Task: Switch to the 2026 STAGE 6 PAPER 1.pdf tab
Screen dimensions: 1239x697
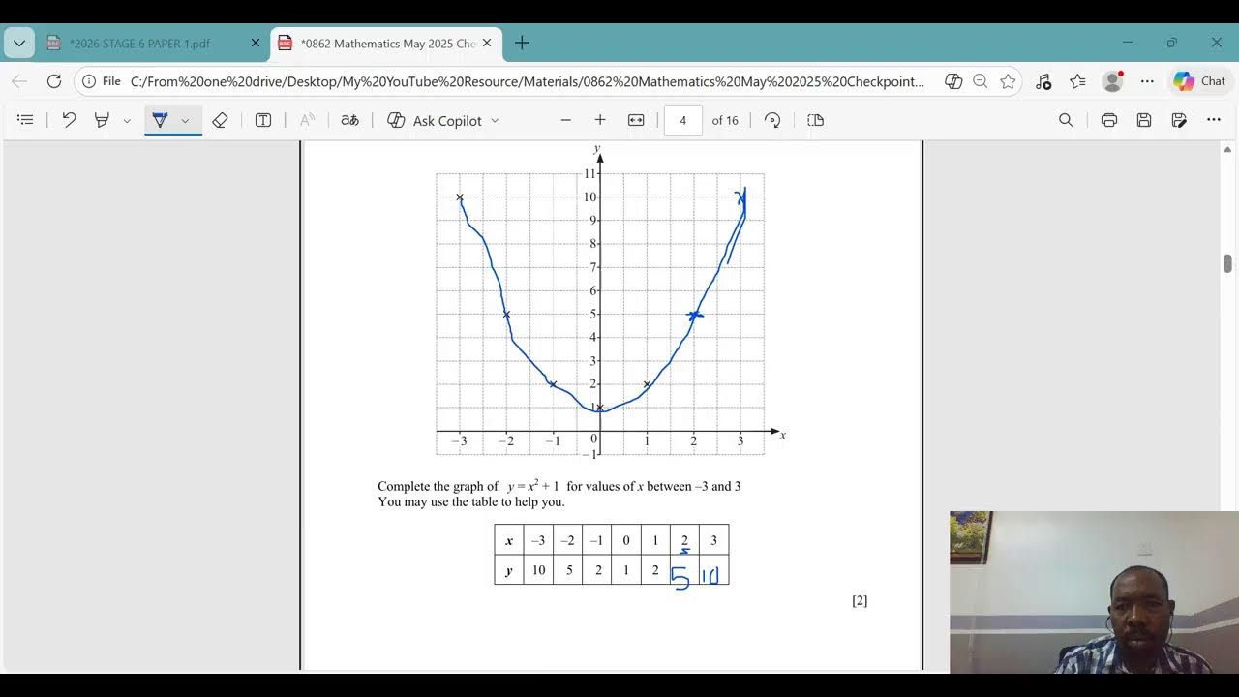Action: tap(140, 44)
